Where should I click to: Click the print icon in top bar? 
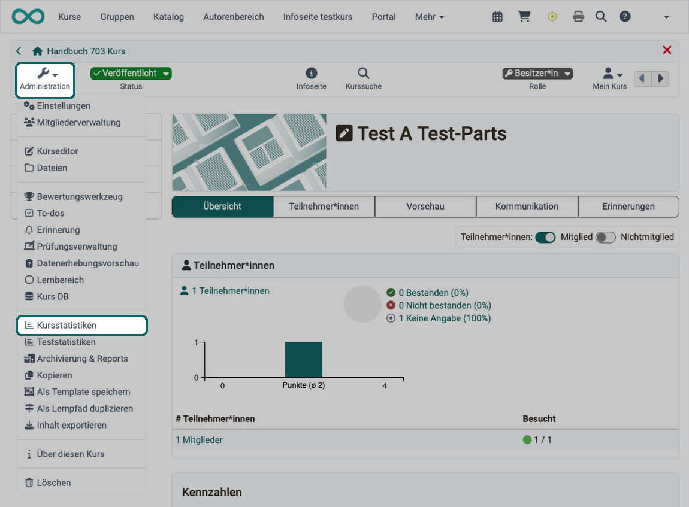coord(578,17)
